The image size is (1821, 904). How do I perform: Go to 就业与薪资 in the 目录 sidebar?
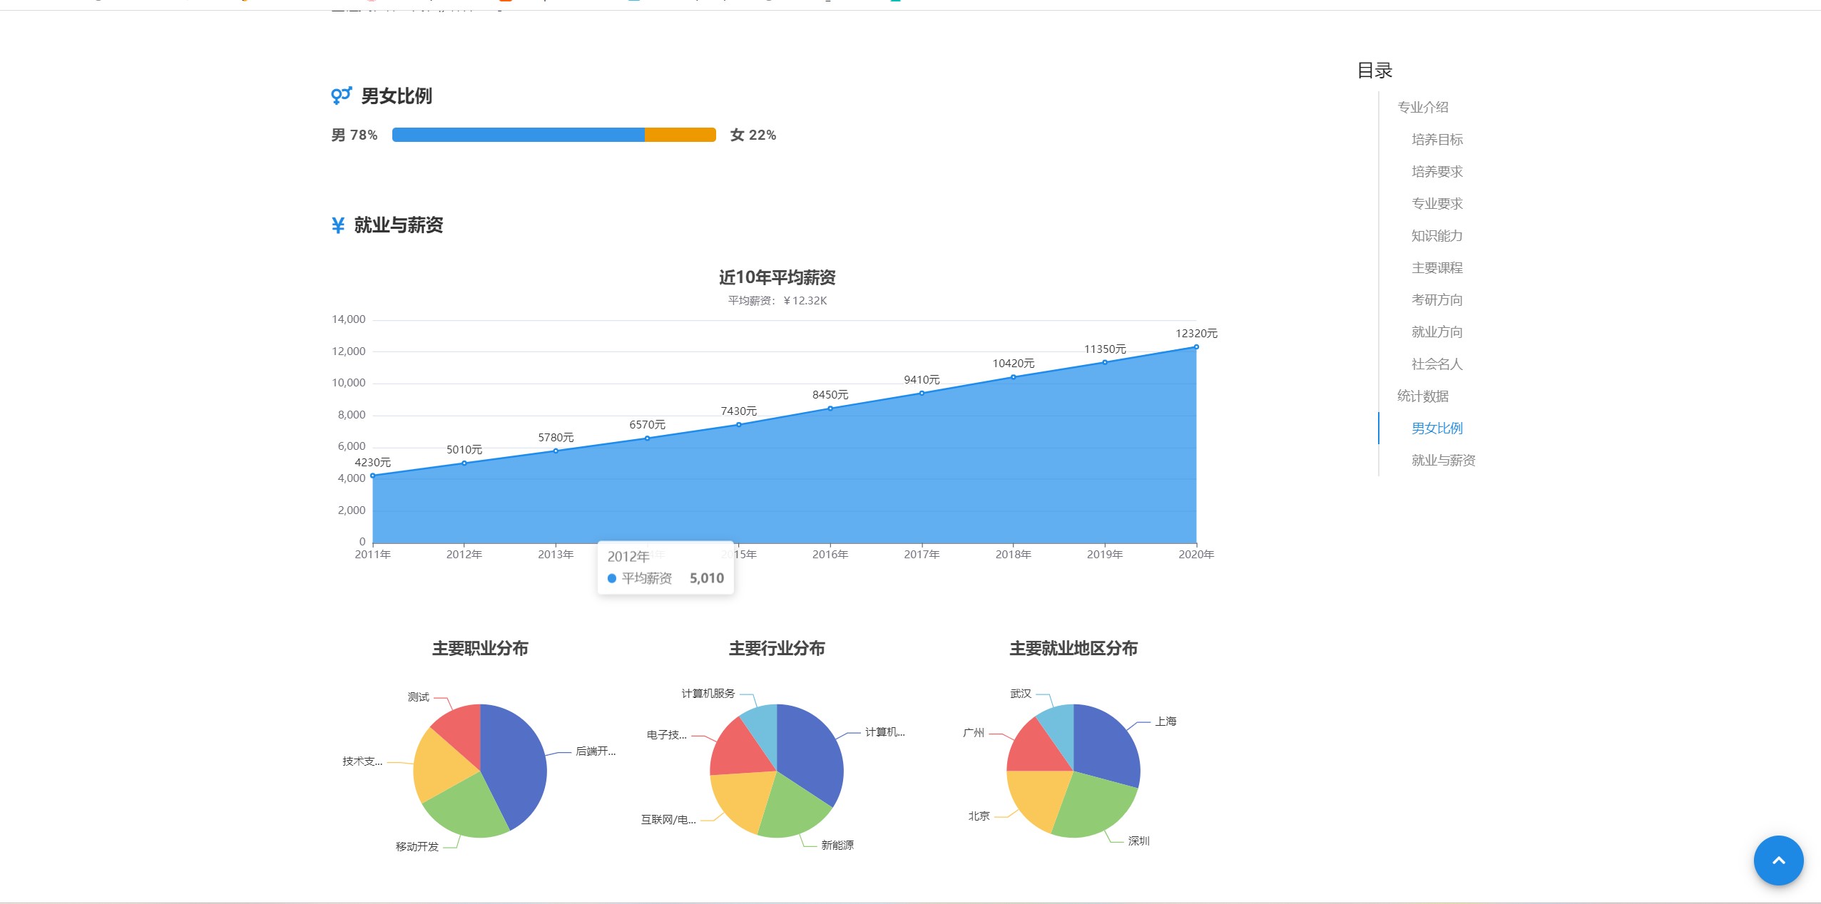coord(1443,460)
